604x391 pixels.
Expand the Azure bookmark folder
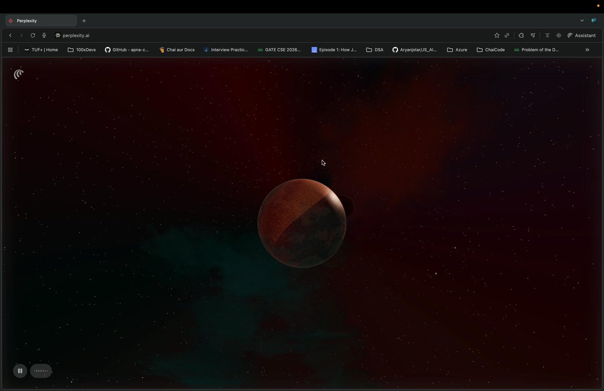coord(457,50)
